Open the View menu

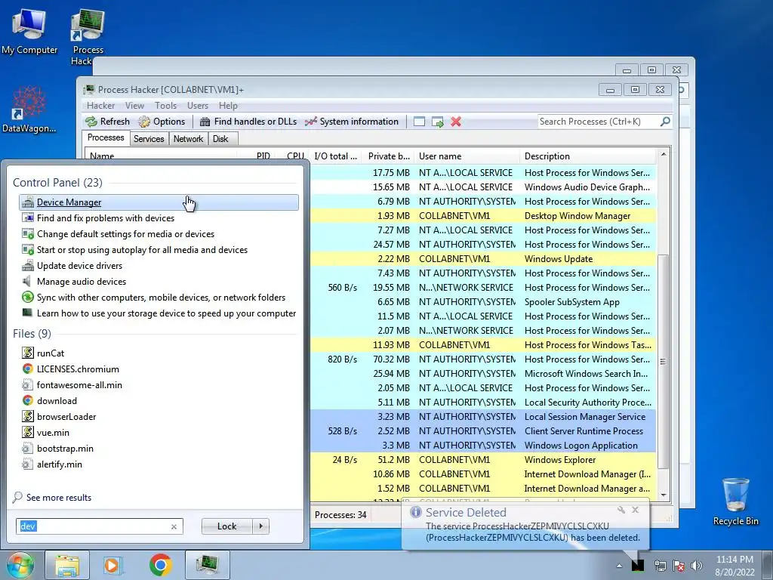[134, 106]
